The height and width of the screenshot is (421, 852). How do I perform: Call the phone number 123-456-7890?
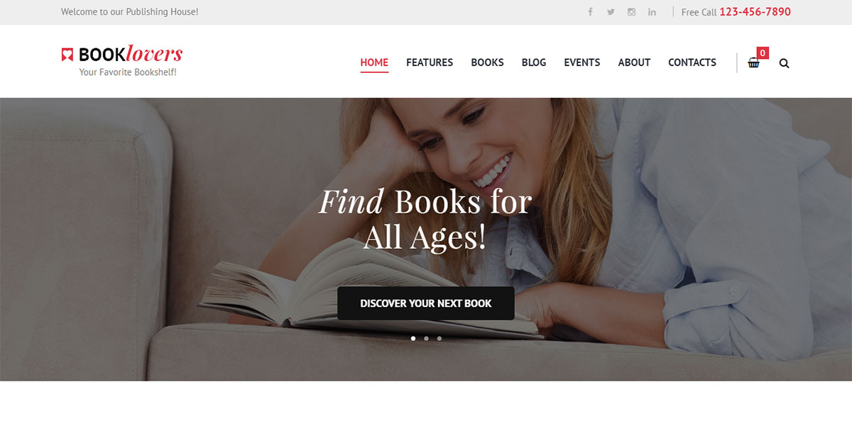(755, 12)
